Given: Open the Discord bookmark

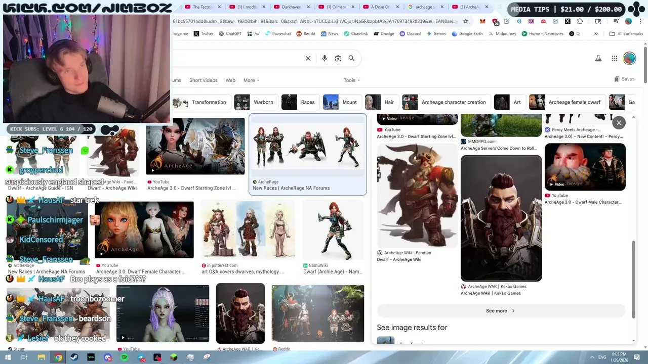Looking at the screenshot, I should [410, 34].
